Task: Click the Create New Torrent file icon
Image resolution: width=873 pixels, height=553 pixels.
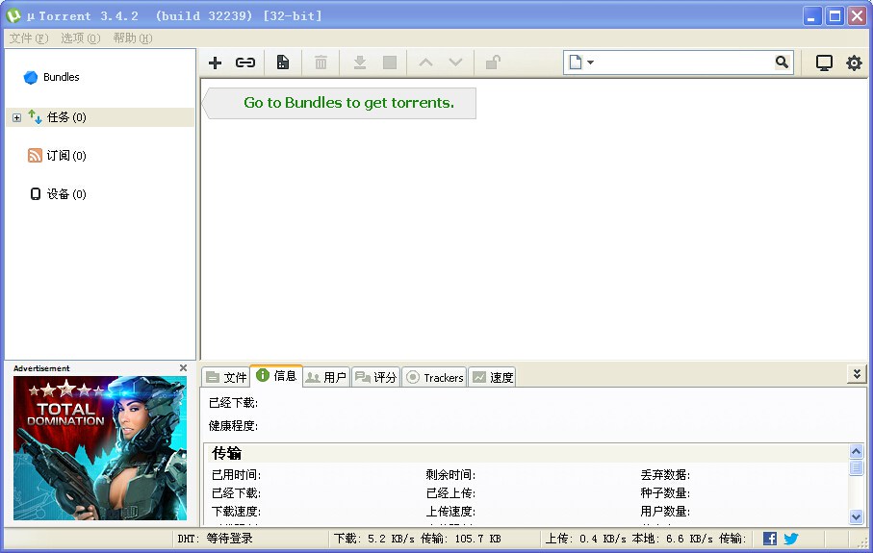Action: 283,63
